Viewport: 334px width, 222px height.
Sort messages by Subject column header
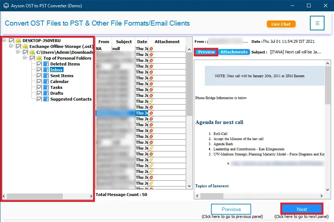(123, 42)
